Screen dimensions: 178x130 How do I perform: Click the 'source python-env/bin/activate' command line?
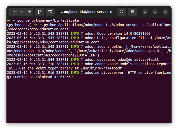(48, 20)
